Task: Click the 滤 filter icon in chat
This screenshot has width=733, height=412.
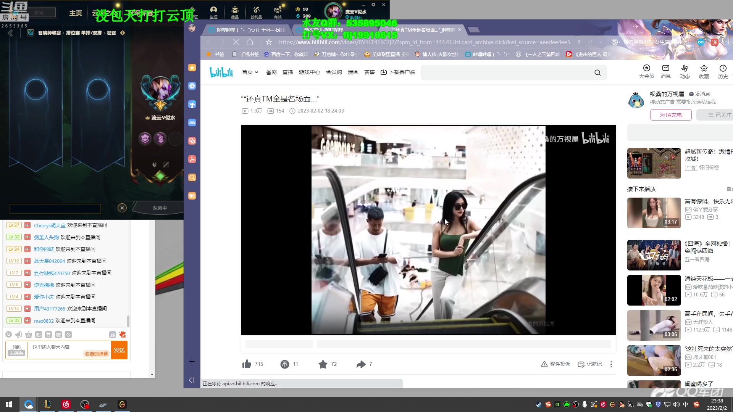Action: pyautogui.click(x=113, y=335)
